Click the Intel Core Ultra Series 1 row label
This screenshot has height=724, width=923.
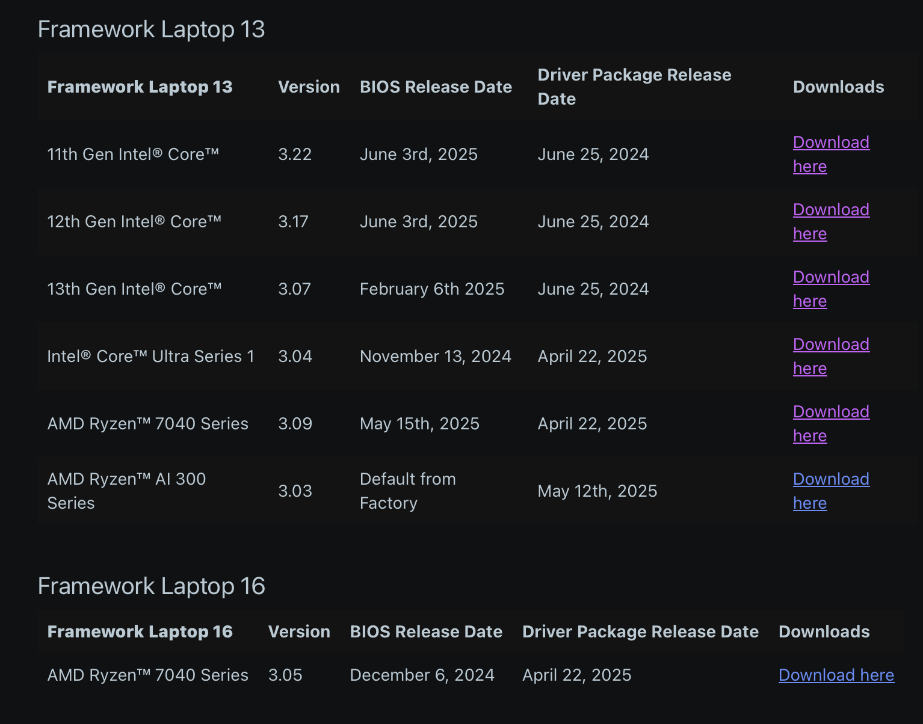[x=150, y=357]
